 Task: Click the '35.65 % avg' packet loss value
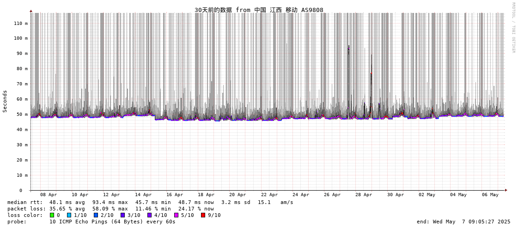point(67,209)
